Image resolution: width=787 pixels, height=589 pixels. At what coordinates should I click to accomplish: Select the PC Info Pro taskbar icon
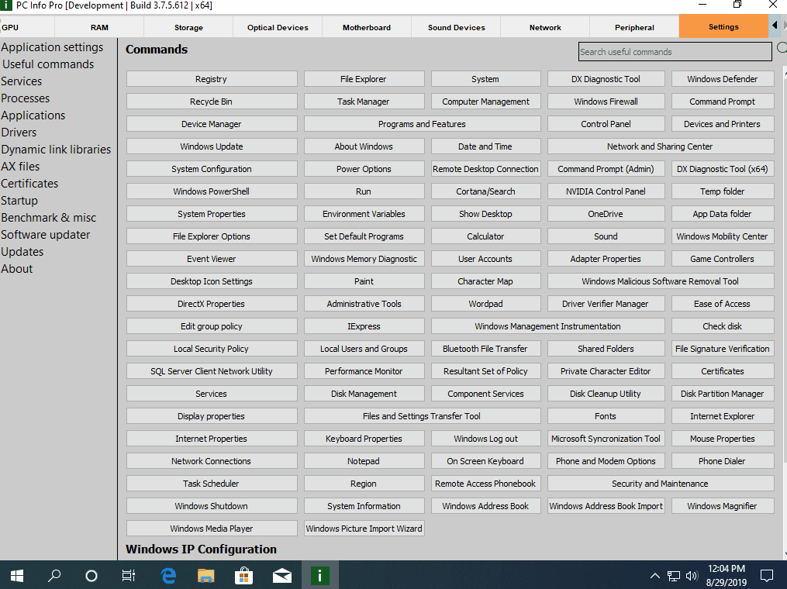319,575
